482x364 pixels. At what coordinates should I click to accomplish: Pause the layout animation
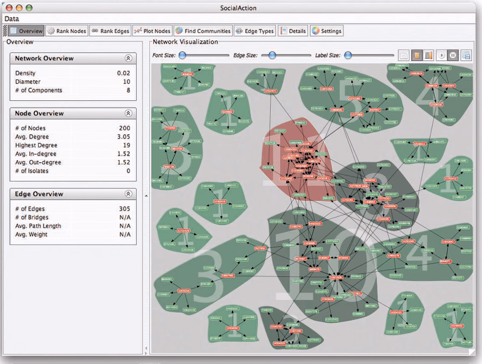click(453, 55)
